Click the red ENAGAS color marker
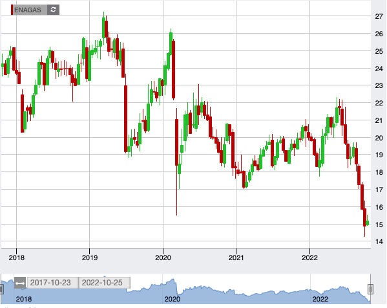The image size is (387, 308). 12,10
